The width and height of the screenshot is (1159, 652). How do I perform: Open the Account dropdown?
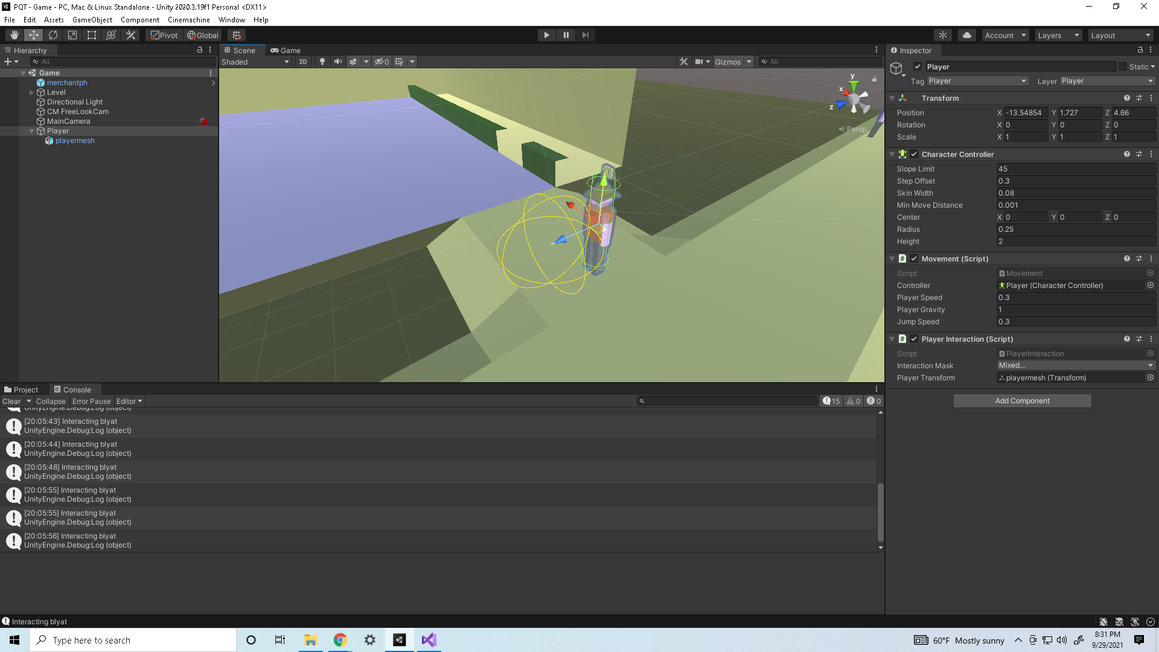click(x=1005, y=35)
